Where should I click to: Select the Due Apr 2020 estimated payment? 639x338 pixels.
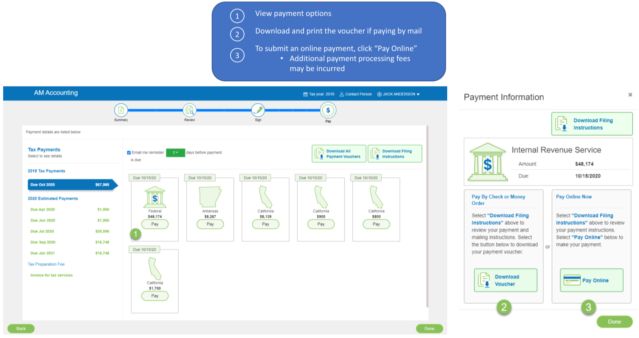(69, 209)
